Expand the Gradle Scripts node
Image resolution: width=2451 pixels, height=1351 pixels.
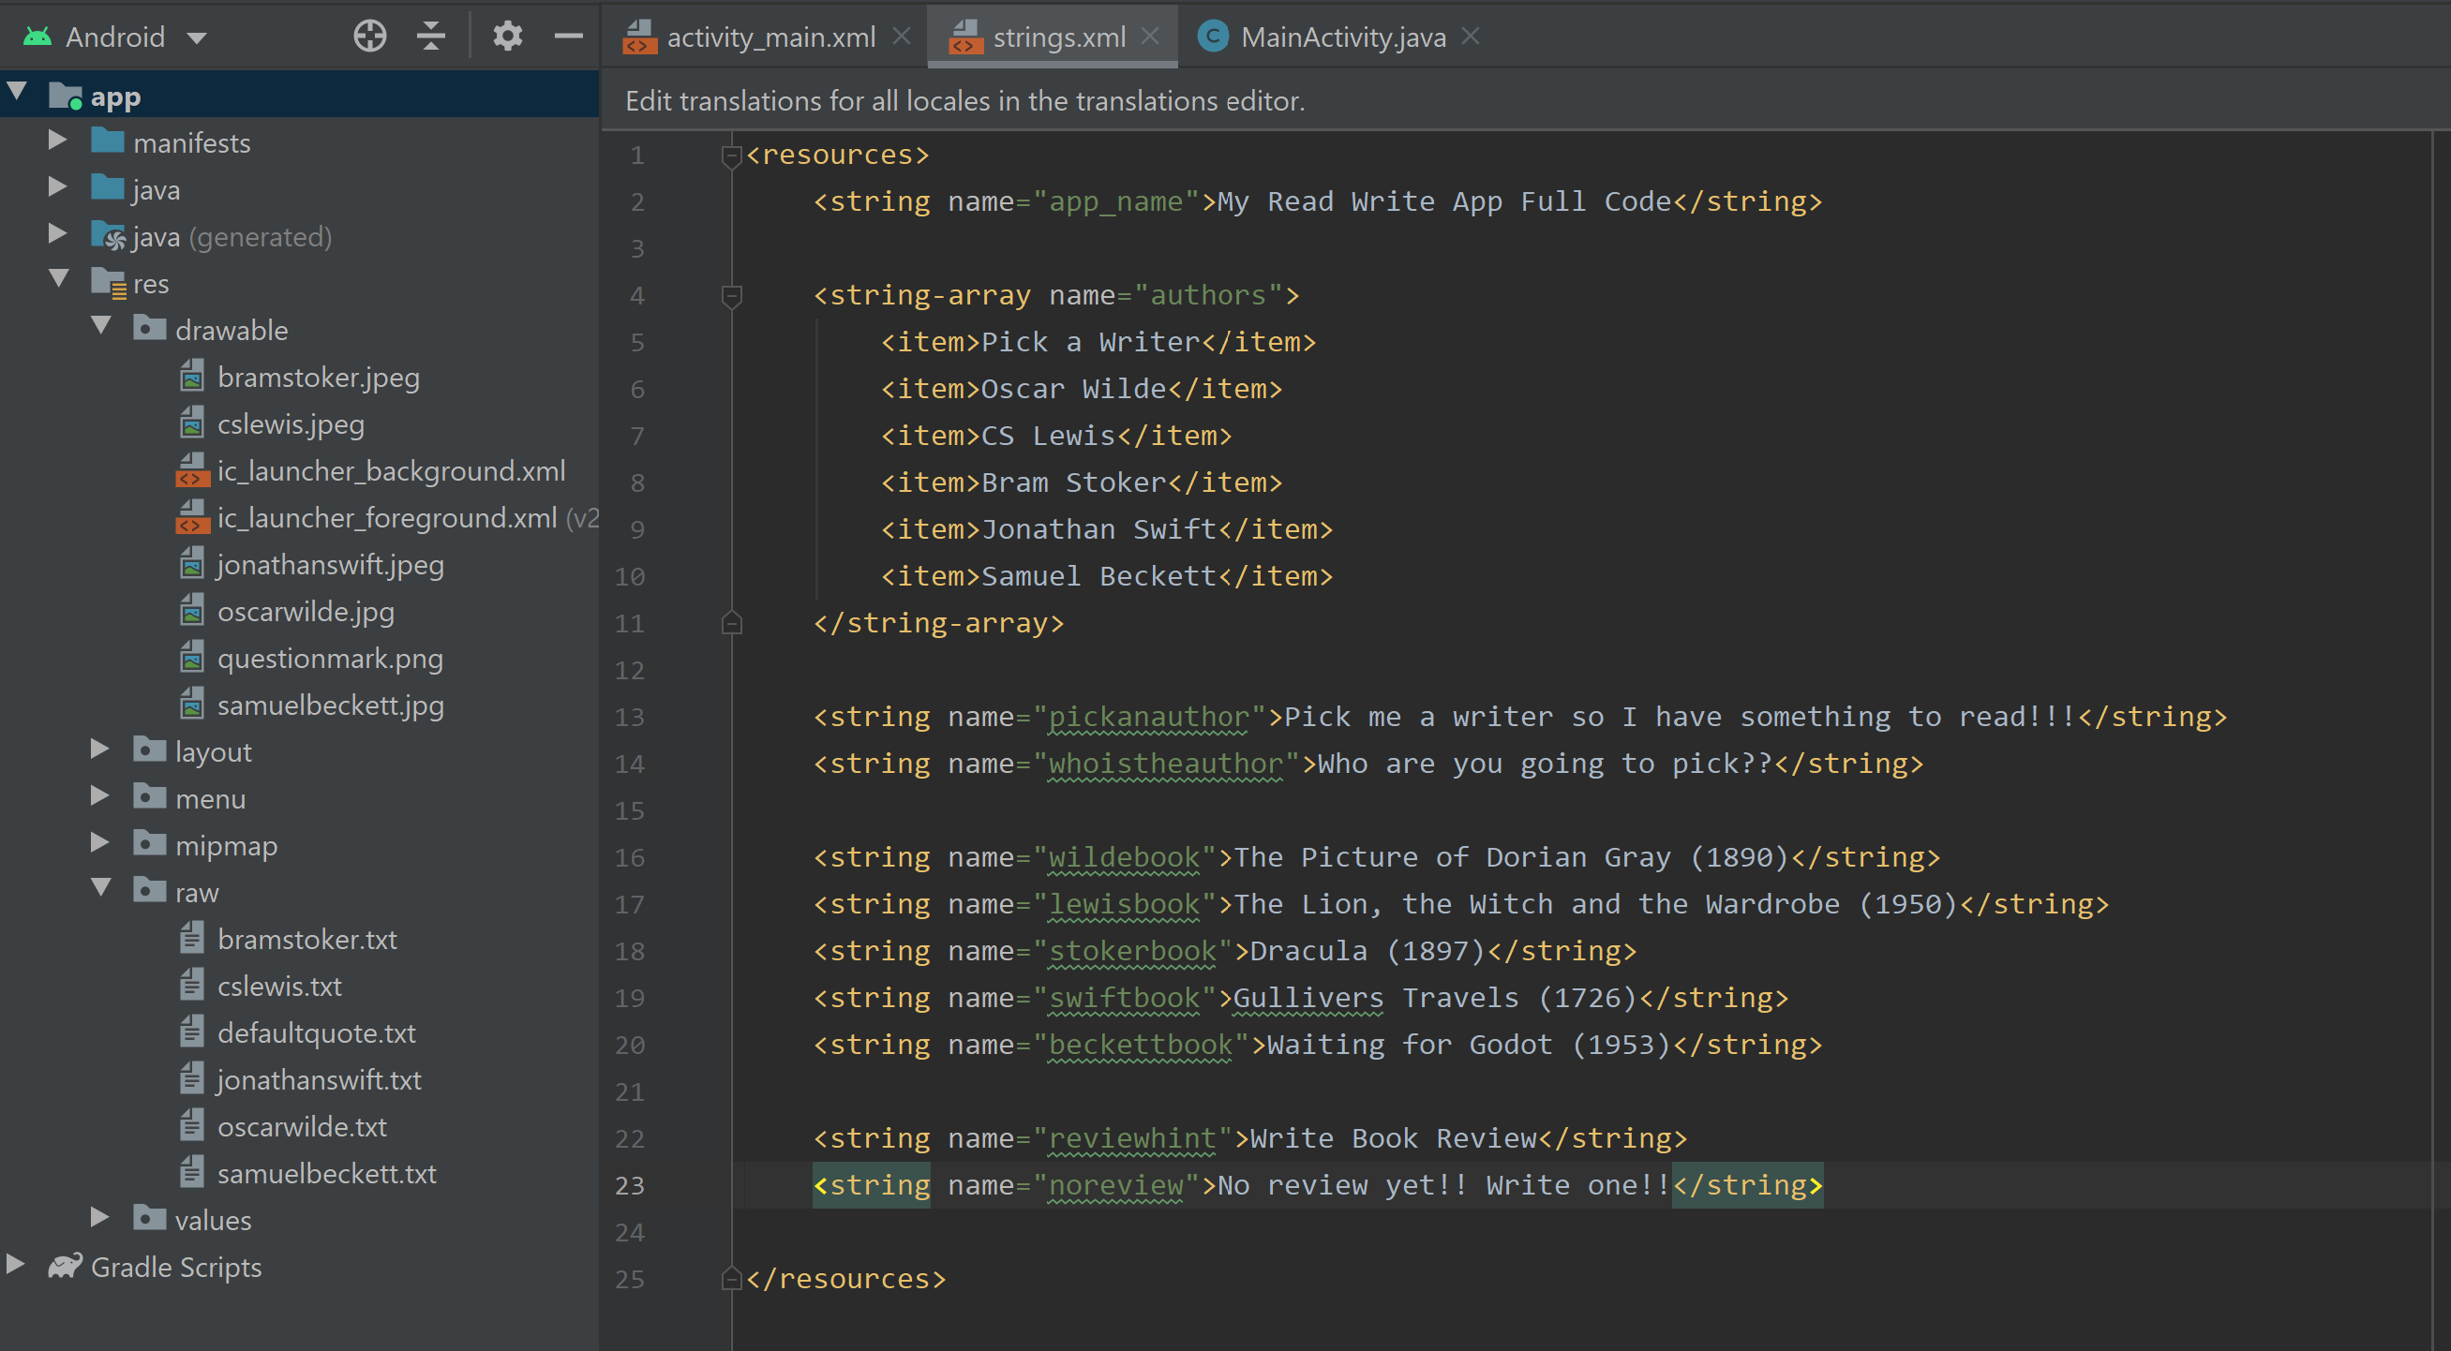[x=15, y=1264]
